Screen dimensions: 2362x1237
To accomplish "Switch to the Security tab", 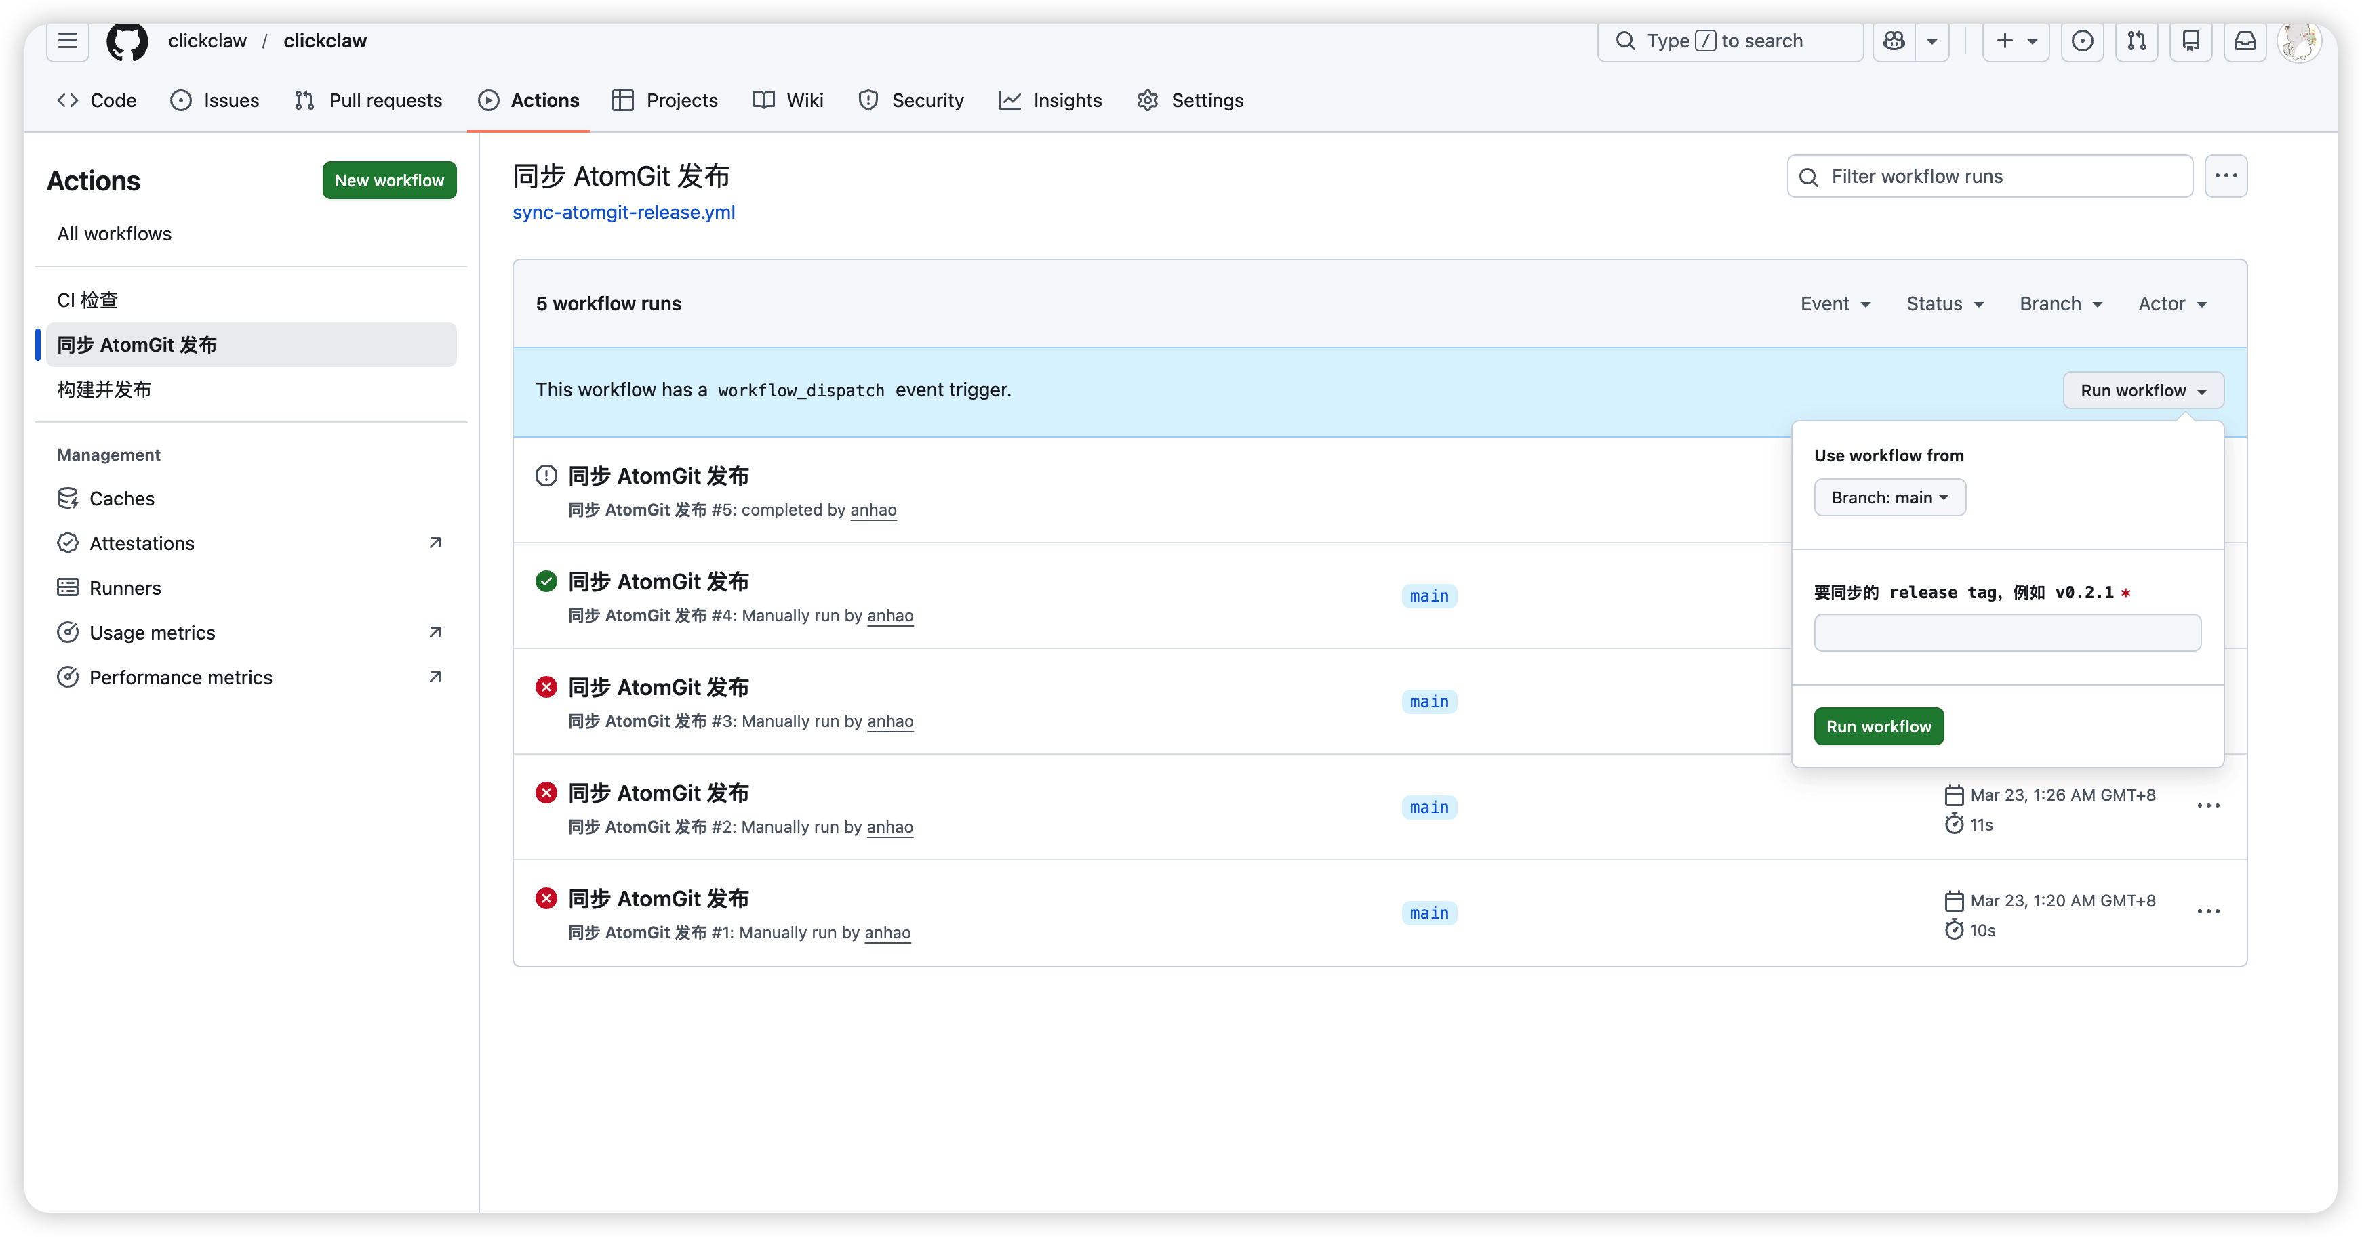I will pos(911,101).
